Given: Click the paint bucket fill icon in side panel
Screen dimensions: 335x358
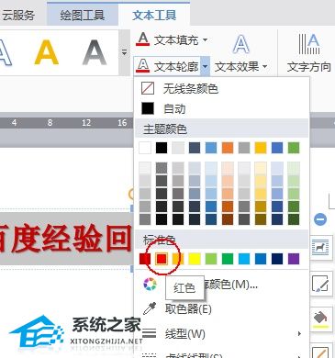Looking at the screenshot, I should [x=320, y=320].
